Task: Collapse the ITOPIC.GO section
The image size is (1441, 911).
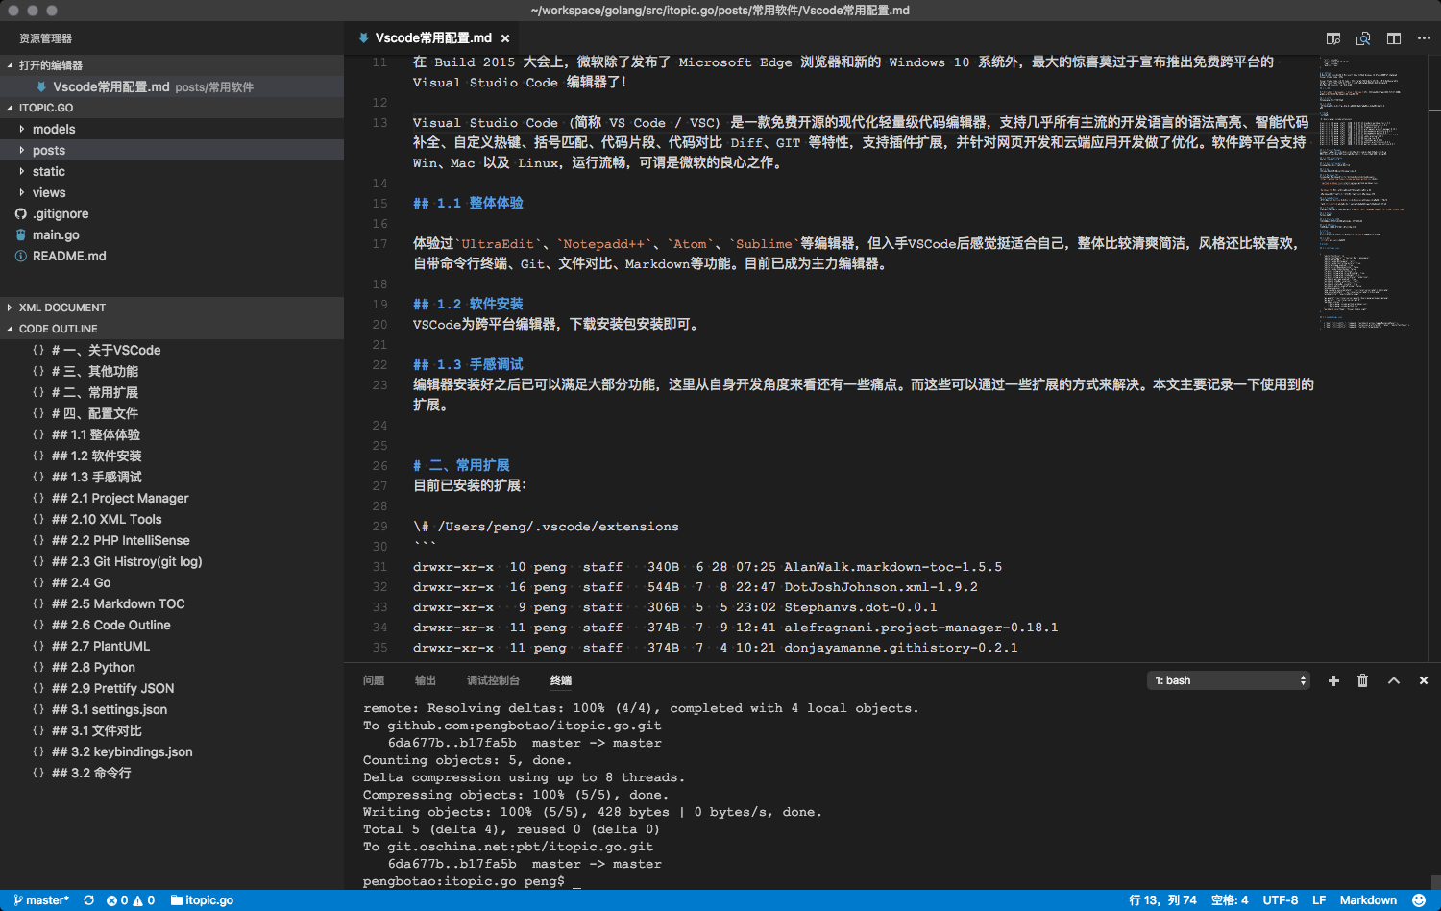Action: [x=10, y=108]
